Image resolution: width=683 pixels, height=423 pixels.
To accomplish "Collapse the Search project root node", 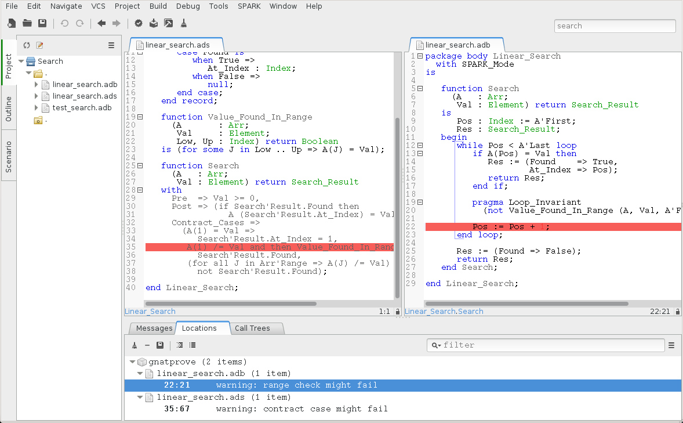I will point(21,61).
